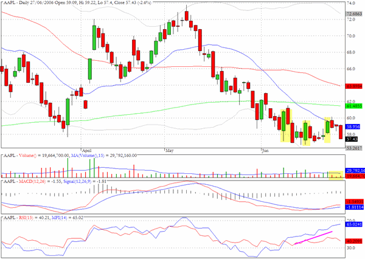Click the AAPL Daily chart title text

pyautogui.click(x=77, y=2)
